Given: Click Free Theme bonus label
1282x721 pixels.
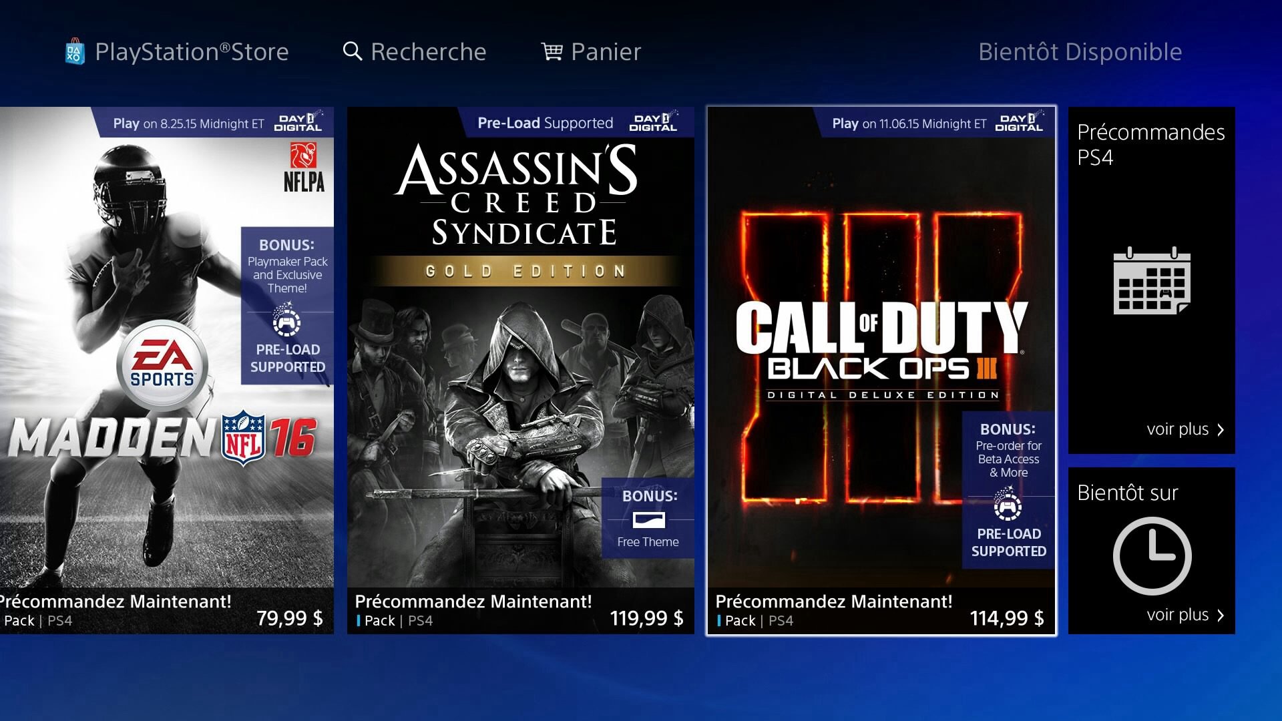Looking at the screenshot, I should click(648, 542).
